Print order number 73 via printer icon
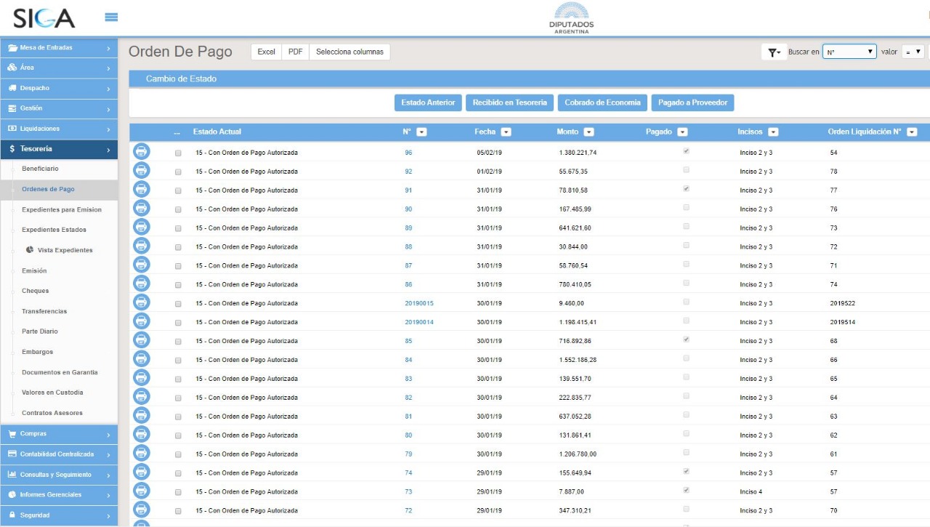This screenshot has height=527, width=930. (x=142, y=491)
